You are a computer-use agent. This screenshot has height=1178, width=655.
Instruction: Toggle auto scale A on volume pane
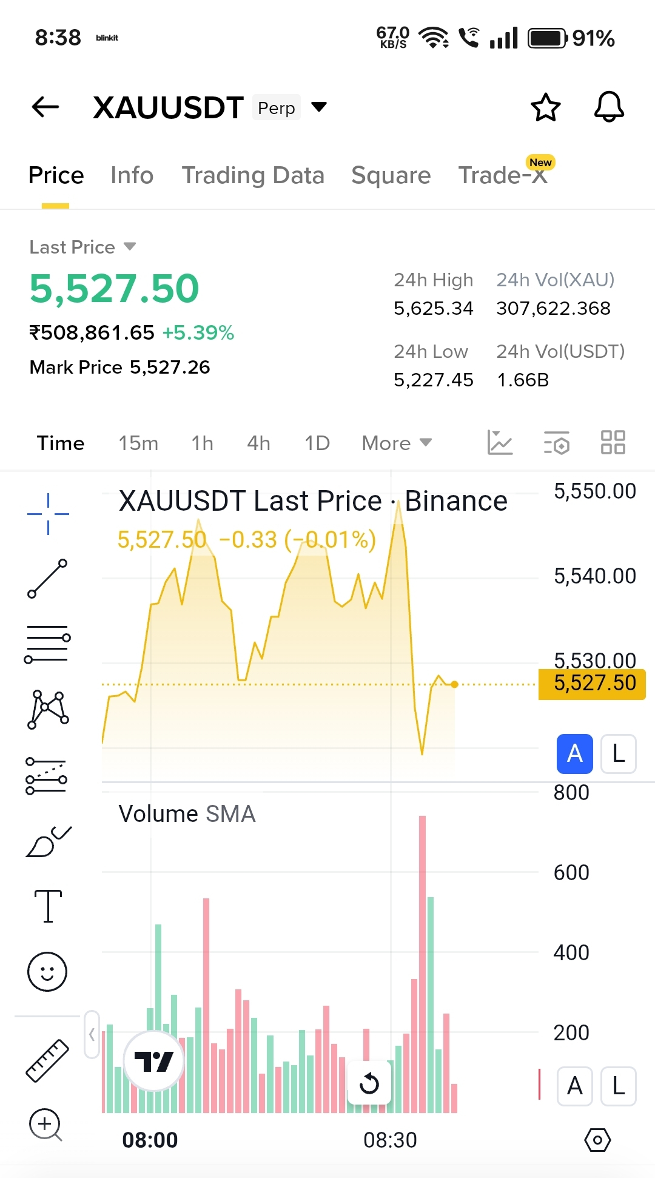(x=574, y=1086)
